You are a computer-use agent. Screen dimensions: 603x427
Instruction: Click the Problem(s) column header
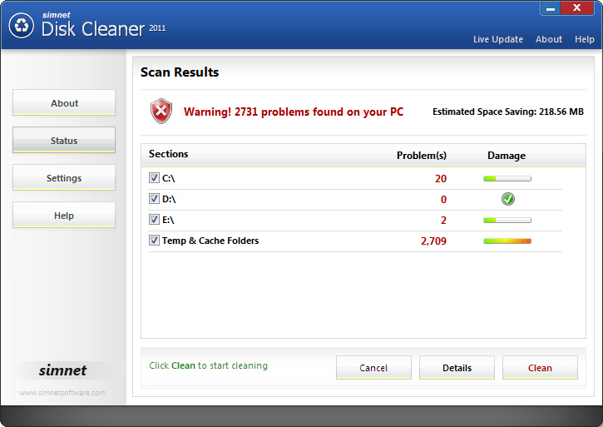coord(422,156)
